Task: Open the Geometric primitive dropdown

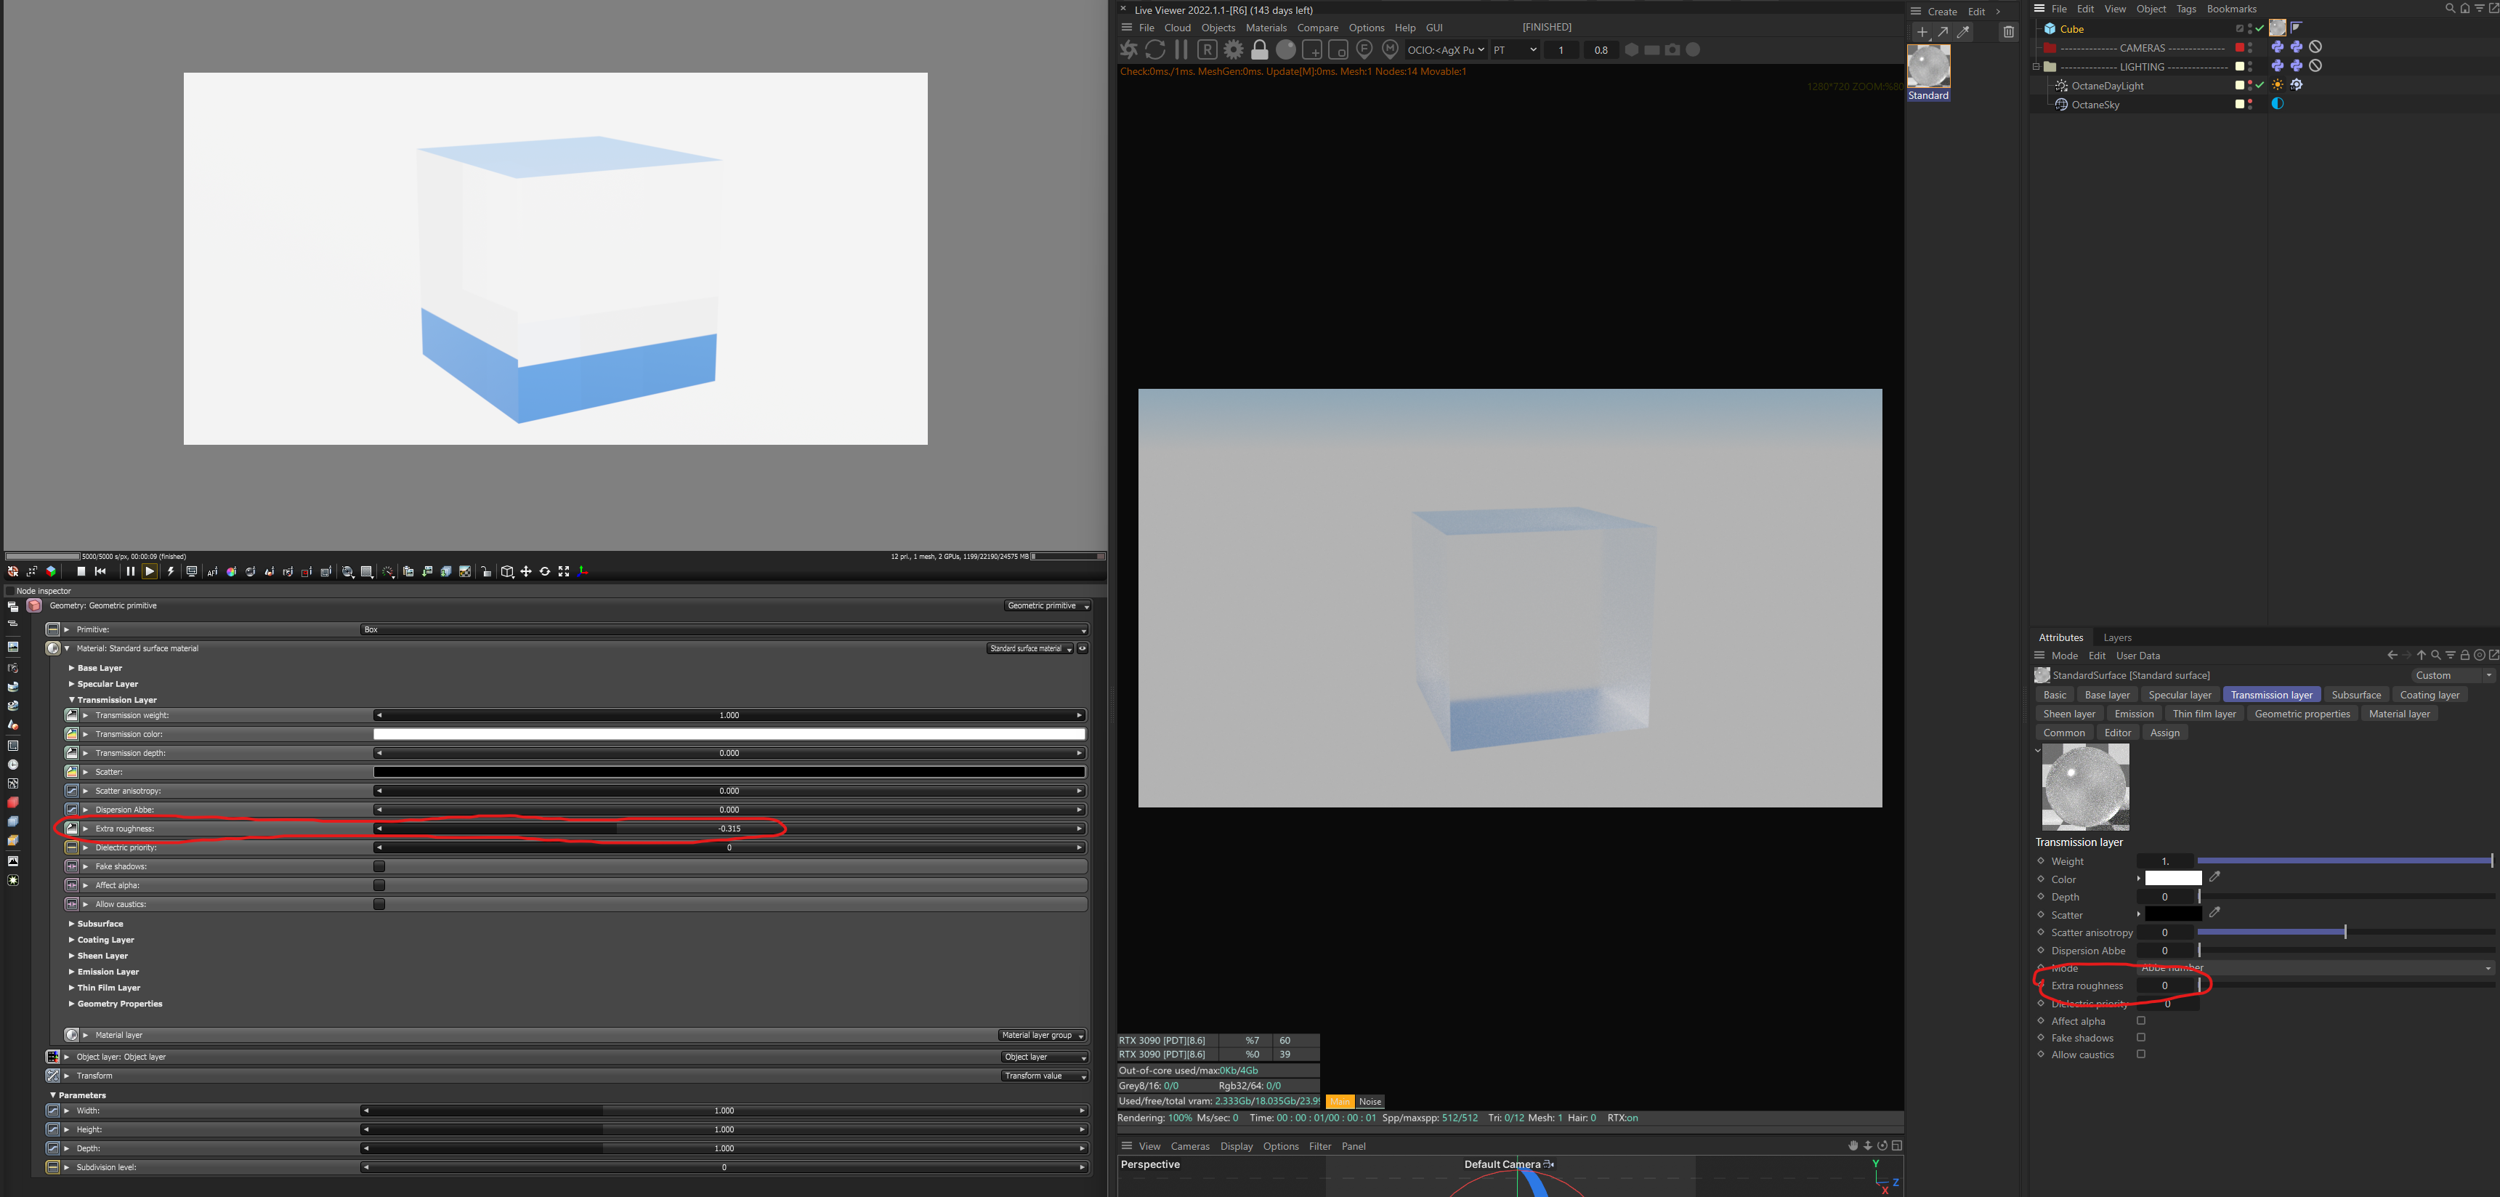Action: 1047,606
